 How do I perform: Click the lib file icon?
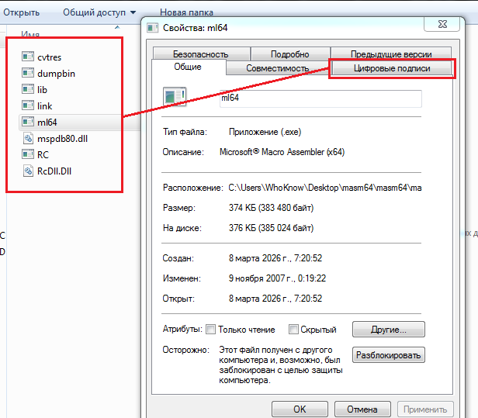pos(28,89)
